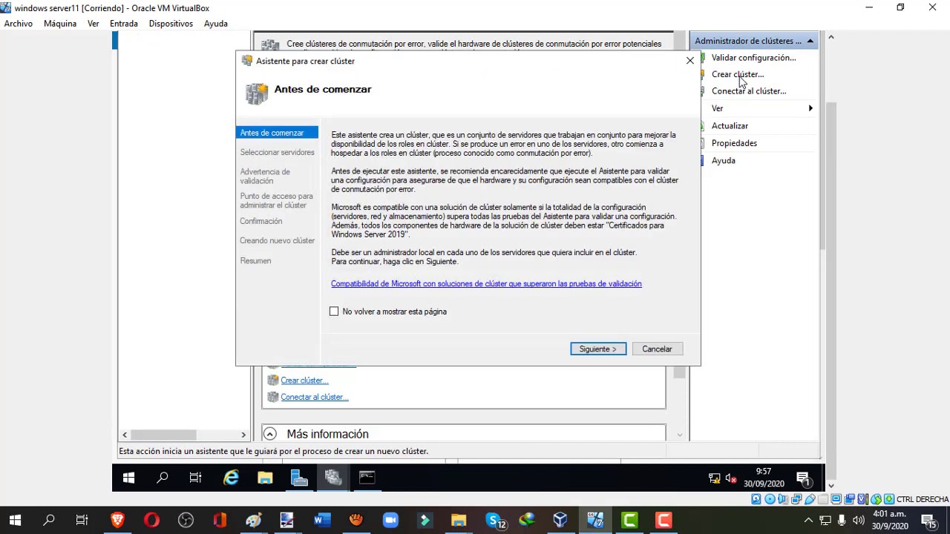The image size is (950, 534).
Task: Click the 'Advertencia de validación' wizard step
Action: (265, 177)
